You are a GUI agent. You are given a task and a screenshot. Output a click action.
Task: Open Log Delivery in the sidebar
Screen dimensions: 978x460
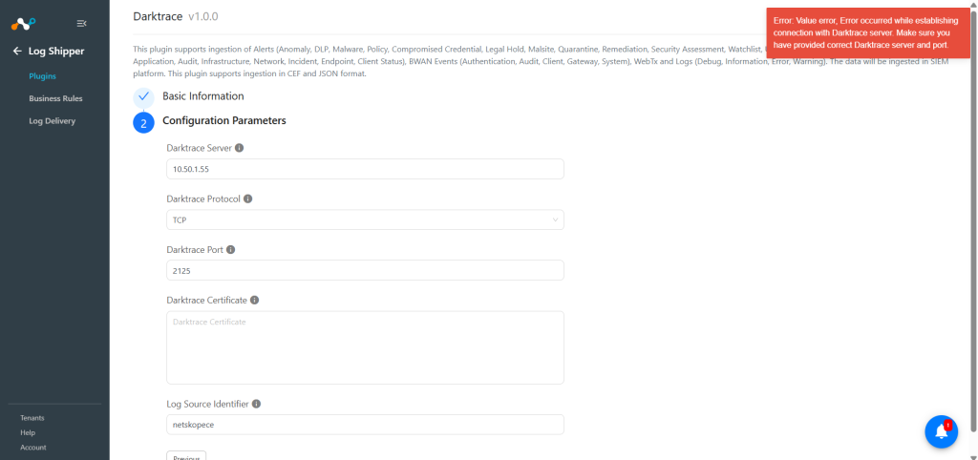(x=52, y=121)
